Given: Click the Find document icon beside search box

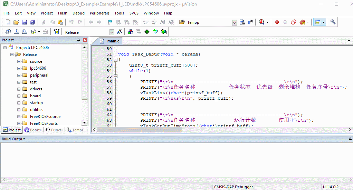Looking at the screenshot, I should (242, 22).
